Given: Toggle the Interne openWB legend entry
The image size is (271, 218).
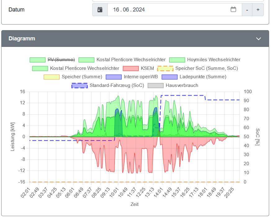Looking at the screenshot, I should (x=132, y=77).
